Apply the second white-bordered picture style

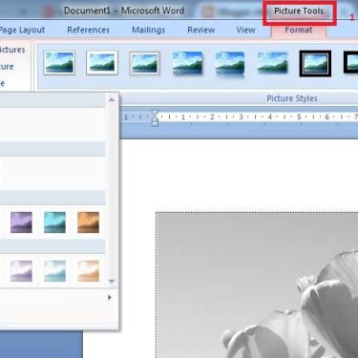[102, 63]
